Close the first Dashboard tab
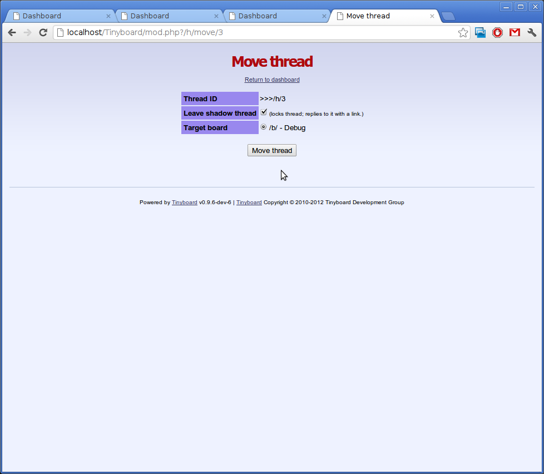Screen dimensions: 544x474 108,16
